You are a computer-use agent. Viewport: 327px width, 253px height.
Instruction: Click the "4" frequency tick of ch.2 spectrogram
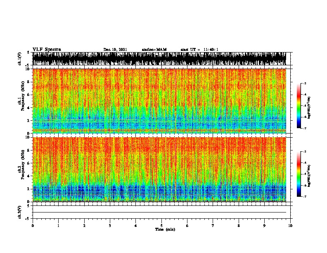[28, 176]
